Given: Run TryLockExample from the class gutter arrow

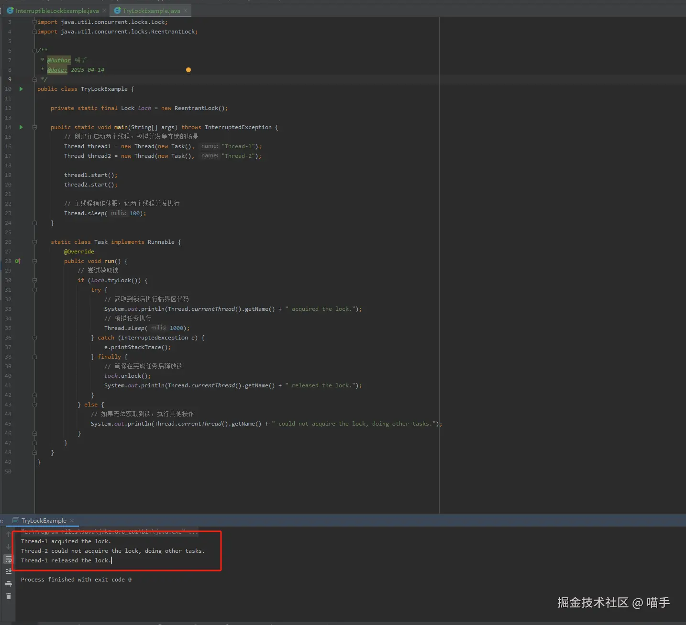Looking at the screenshot, I should coord(21,89).
